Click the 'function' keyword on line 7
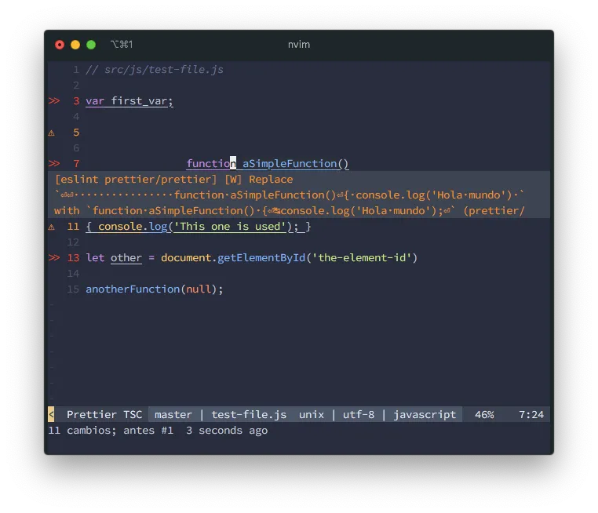Viewport: 598px width, 513px height. click(x=211, y=164)
